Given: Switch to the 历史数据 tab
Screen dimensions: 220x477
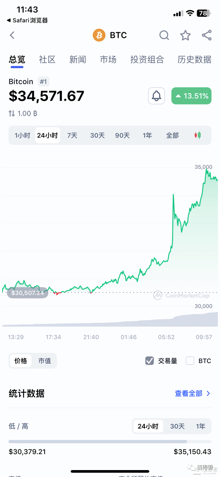Looking at the screenshot, I should 194,60.
